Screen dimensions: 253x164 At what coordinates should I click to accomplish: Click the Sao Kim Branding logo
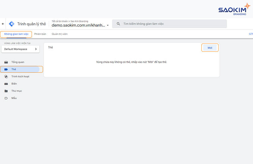click(234, 9)
